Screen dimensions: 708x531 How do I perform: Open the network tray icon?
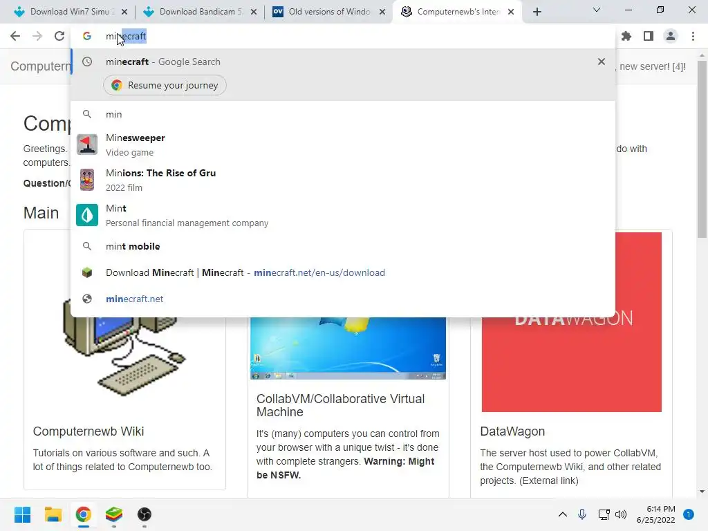[604, 514]
